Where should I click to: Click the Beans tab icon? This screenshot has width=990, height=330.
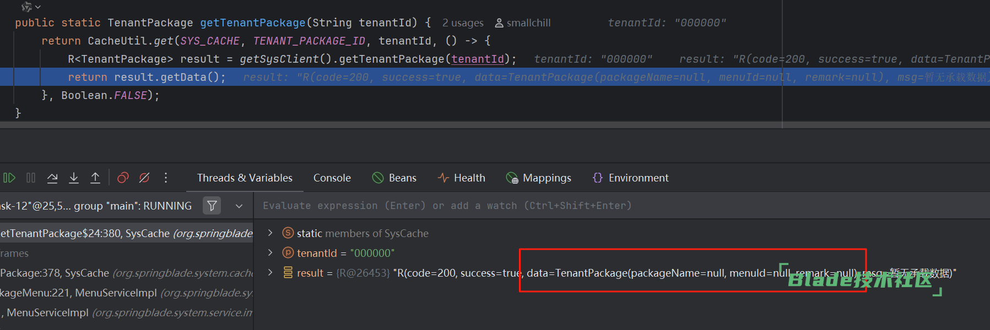pyautogui.click(x=378, y=178)
